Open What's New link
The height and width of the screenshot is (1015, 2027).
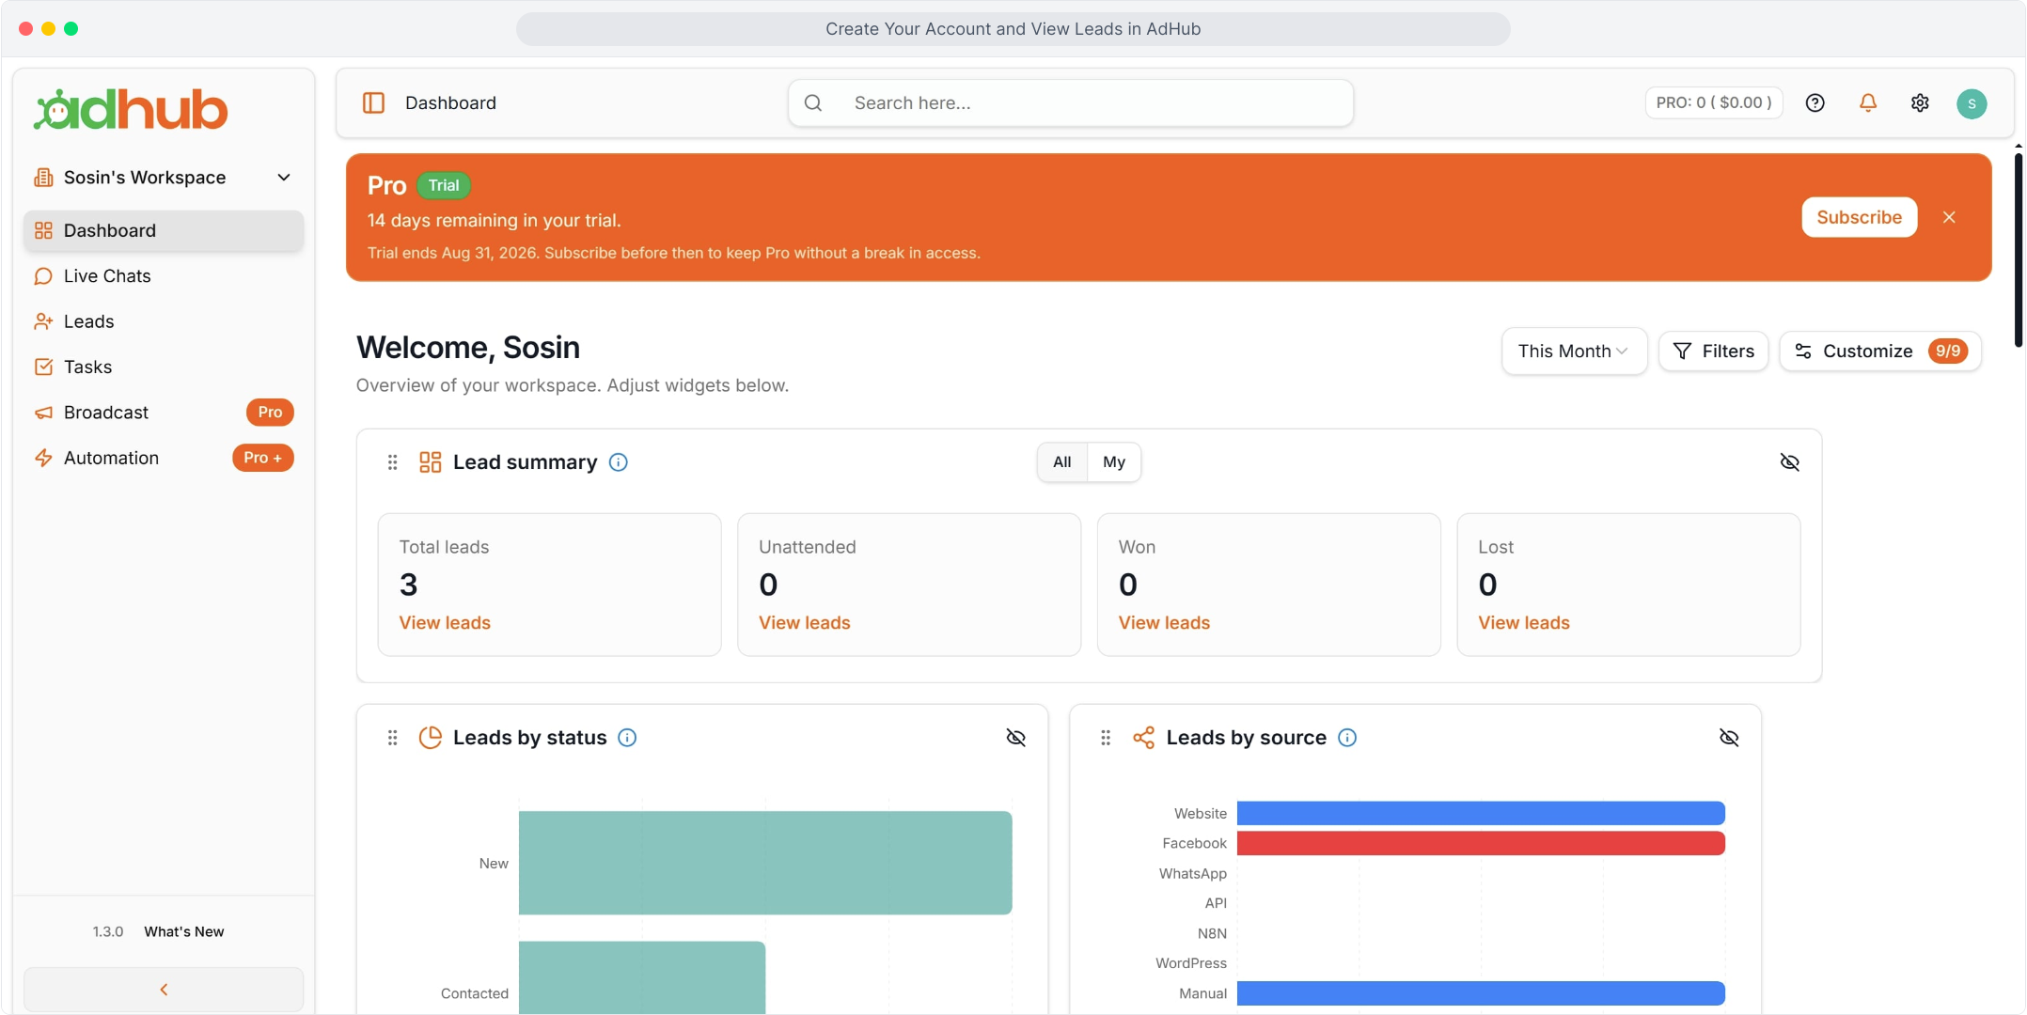184,931
